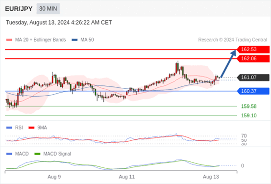Click the green 159.58 support label
The width and height of the screenshot is (271, 184).
[x=249, y=106]
